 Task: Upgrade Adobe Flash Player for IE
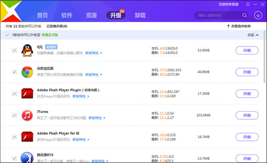(247, 137)
